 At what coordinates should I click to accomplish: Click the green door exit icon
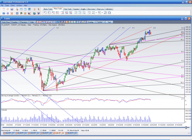(x=21, y=13)
